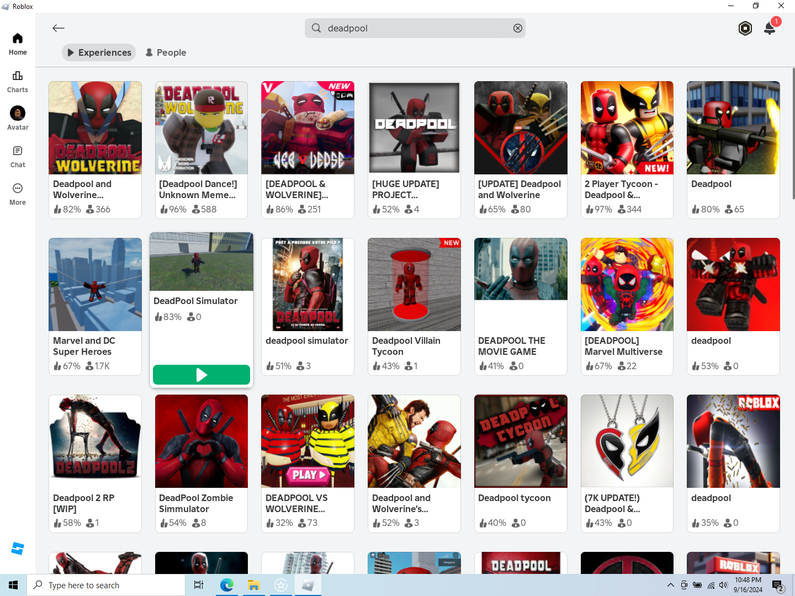Open 2 Player Tycoon - Deadpool experience
The height and width of the screenshot is (596, 795).
(x=627, y=150)
